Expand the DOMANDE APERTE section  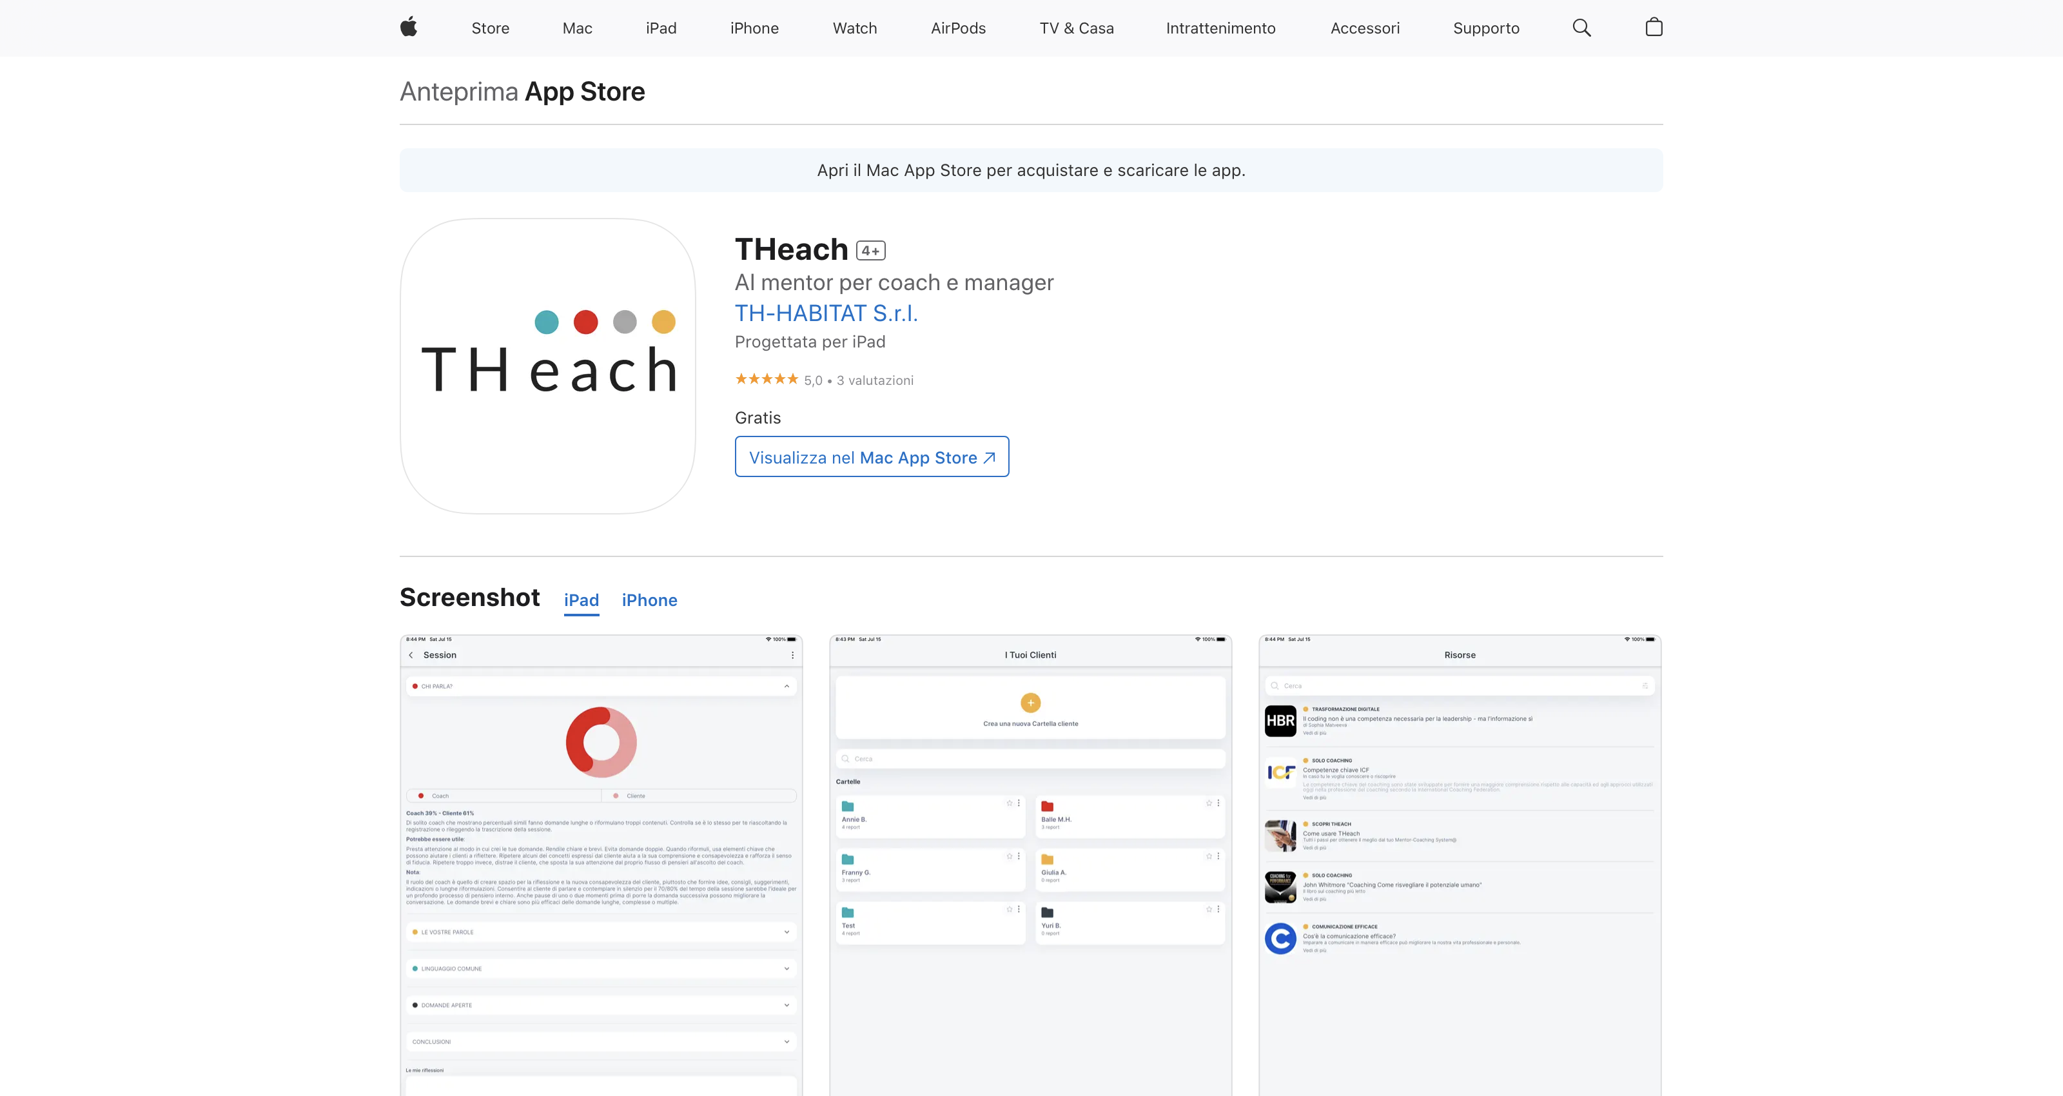tap(601, 1006)
